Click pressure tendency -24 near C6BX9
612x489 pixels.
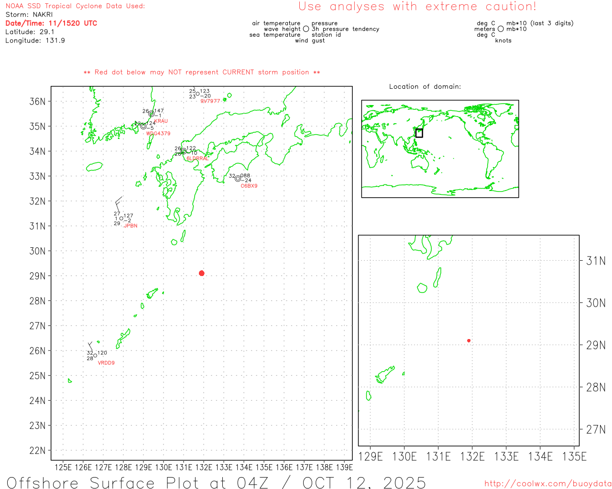[246, 181]
